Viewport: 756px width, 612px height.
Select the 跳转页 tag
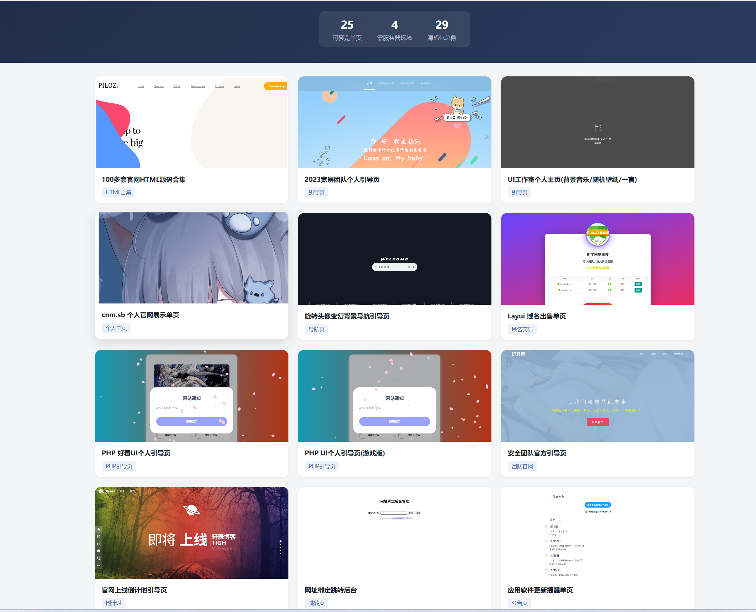(x=316, y=603)
